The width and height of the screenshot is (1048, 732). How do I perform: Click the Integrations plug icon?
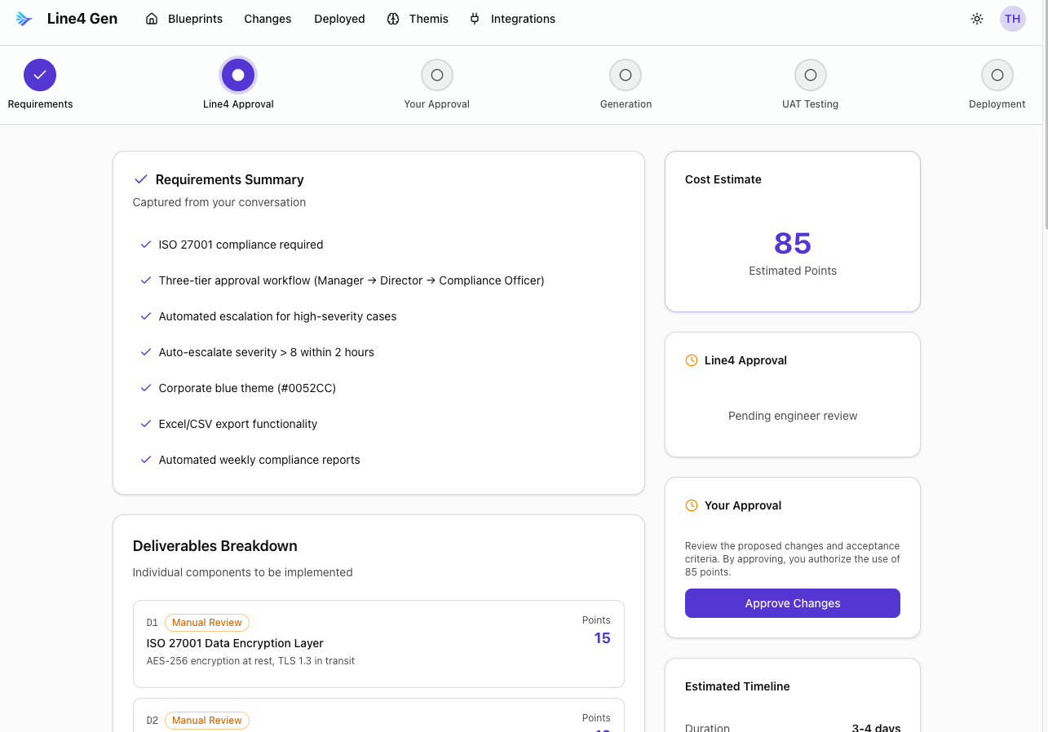475,19
